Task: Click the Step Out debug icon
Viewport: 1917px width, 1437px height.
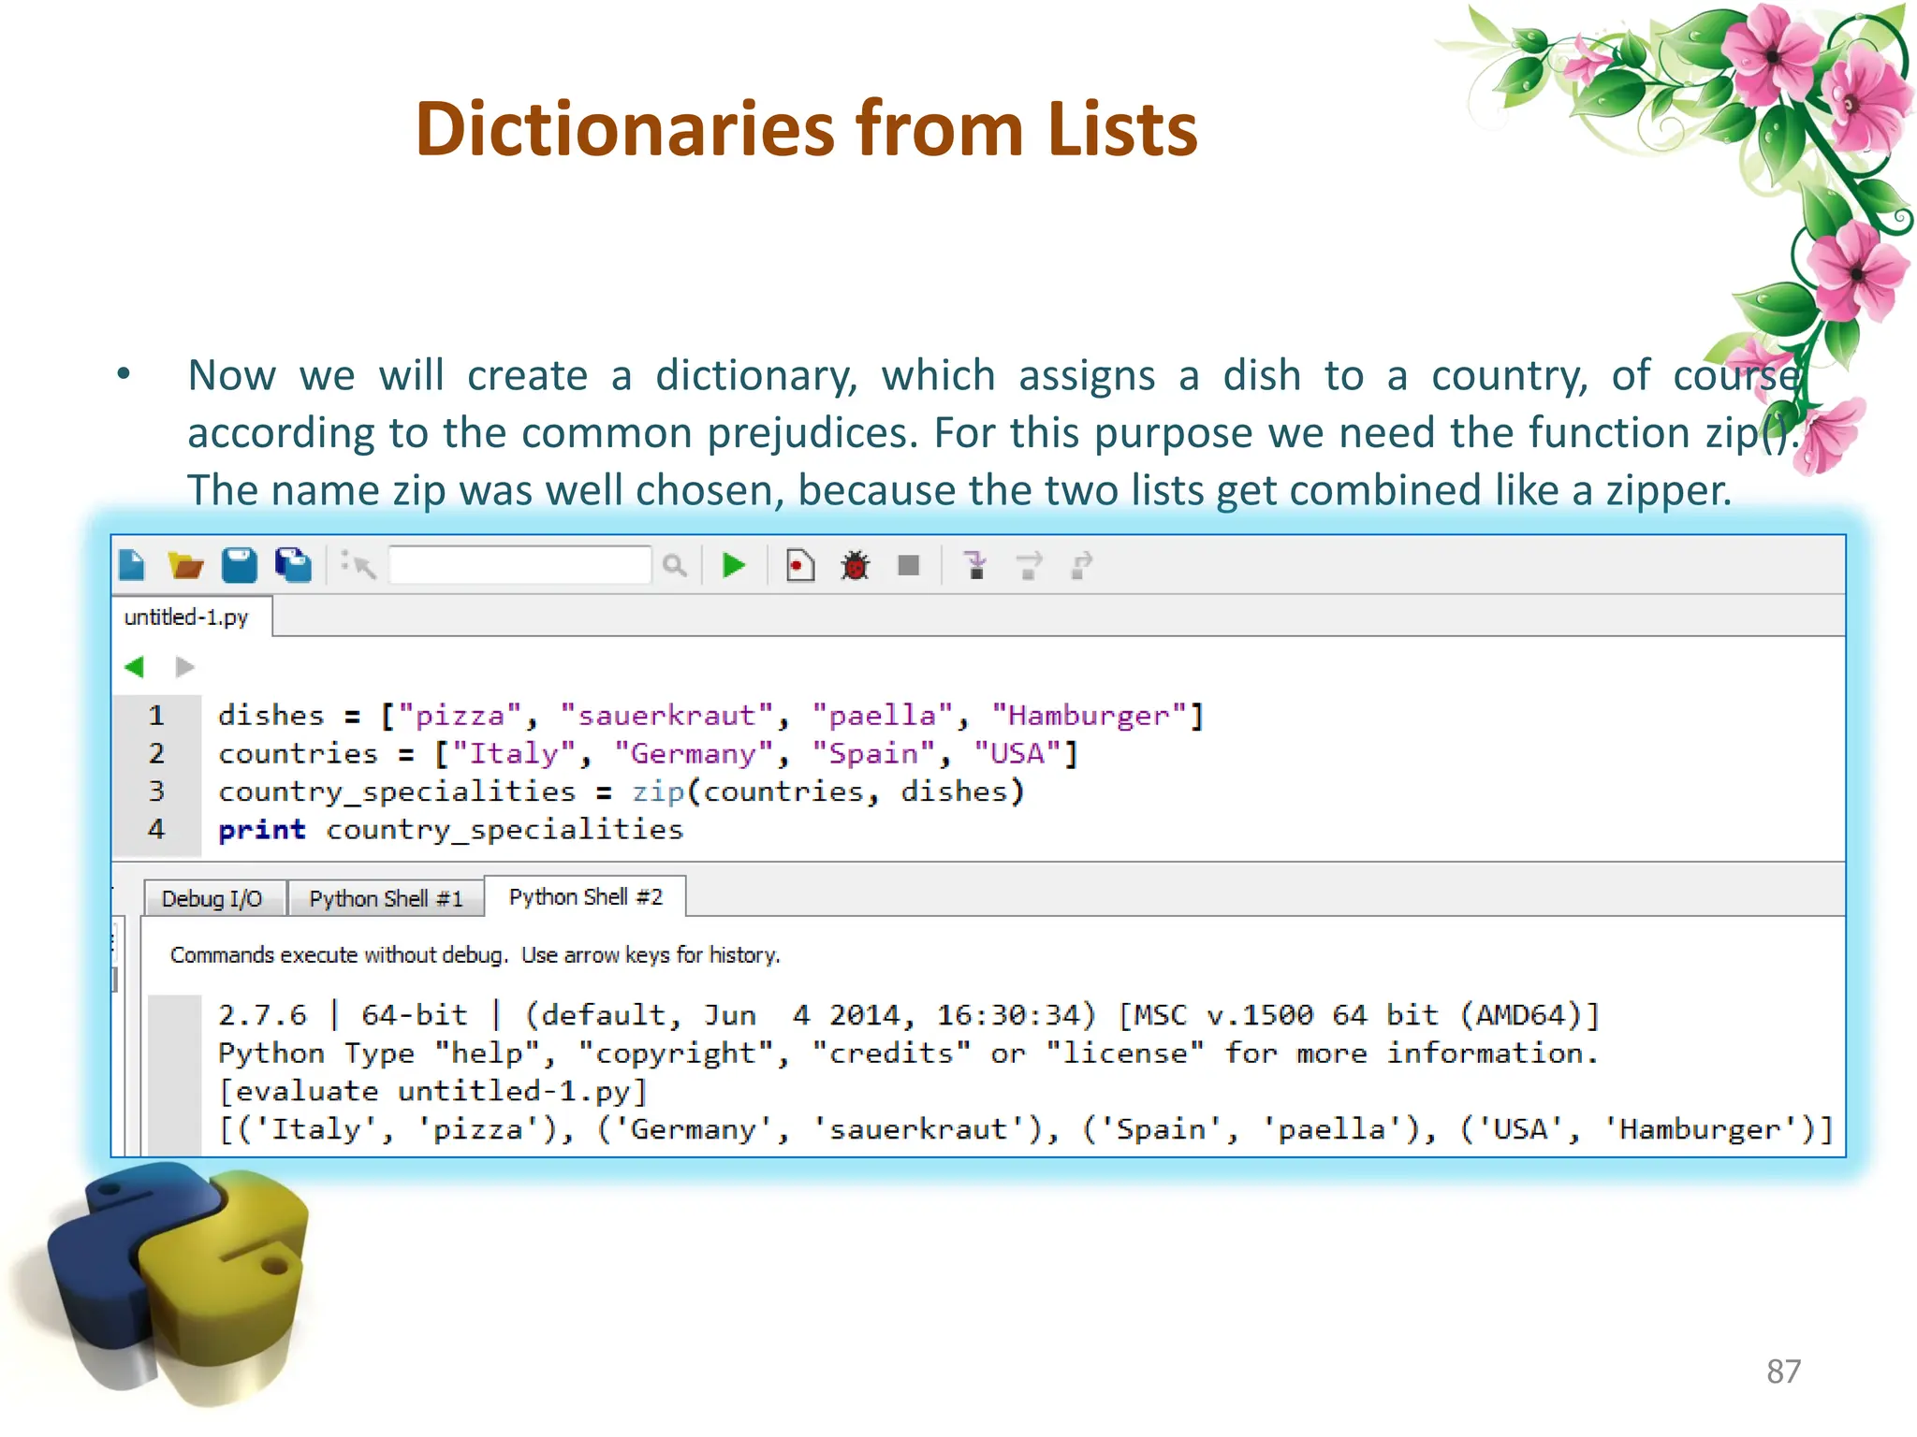Action: coord(1082,565)
